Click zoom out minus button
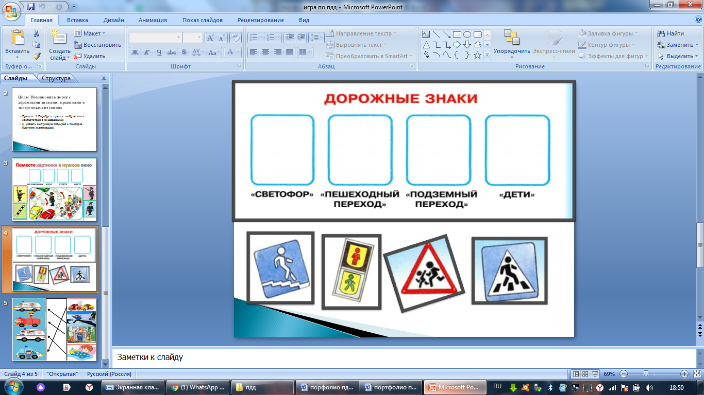 tap(624, 374)
